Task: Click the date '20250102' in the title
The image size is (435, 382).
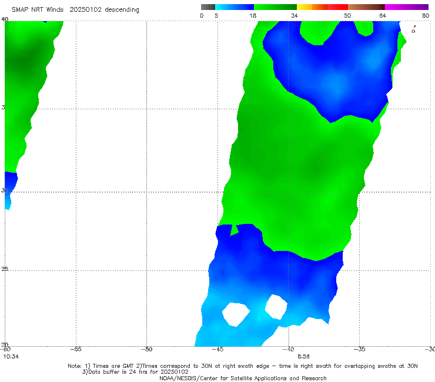Action: pos(85,10)
